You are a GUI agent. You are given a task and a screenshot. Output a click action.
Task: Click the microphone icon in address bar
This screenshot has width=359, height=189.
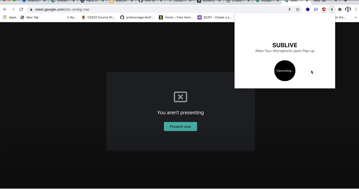click(x=289, y=10)
